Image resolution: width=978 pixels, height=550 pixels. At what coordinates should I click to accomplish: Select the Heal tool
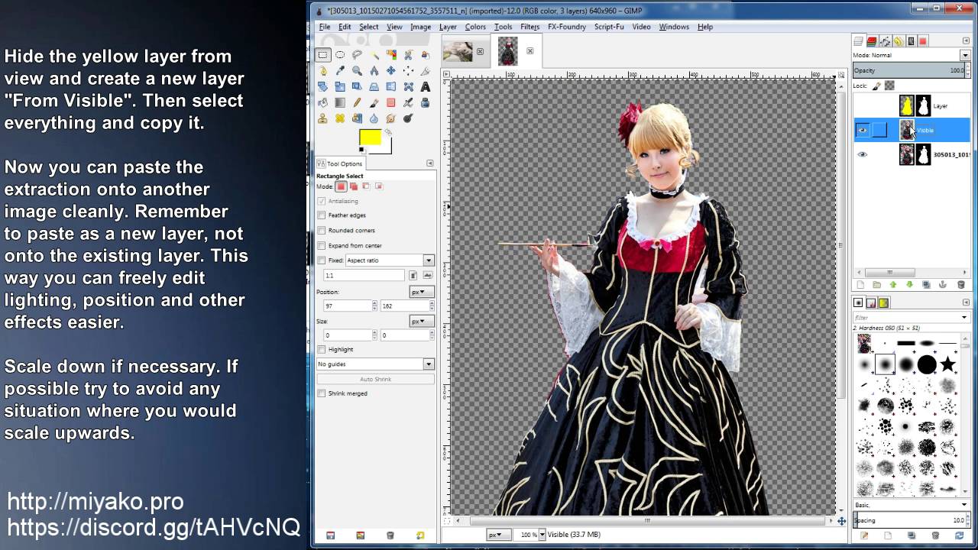[340, 118]
